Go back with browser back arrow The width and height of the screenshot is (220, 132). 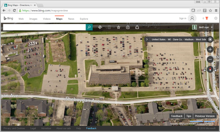4,10
